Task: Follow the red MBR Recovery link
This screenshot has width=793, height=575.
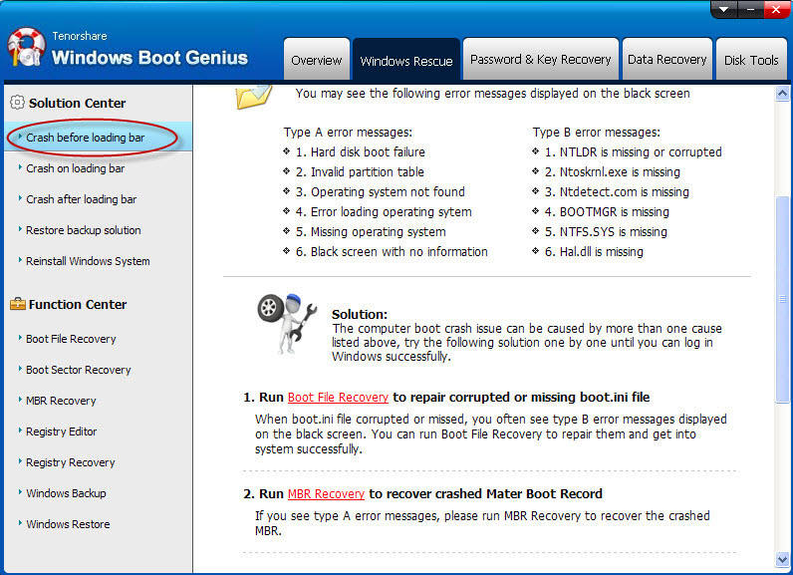Action: point(326,493)
